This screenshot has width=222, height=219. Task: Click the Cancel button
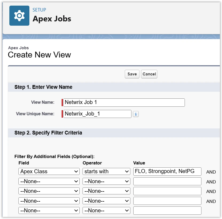tap(149, 74)
